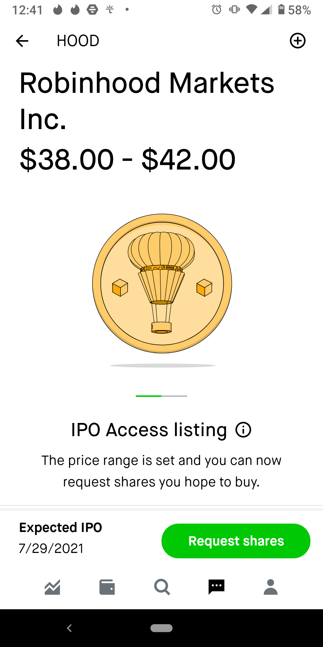Tap the back arrow beside HOOD
Image resolution: width=323 pixels, height=647 pixels.
coord(22,41)
